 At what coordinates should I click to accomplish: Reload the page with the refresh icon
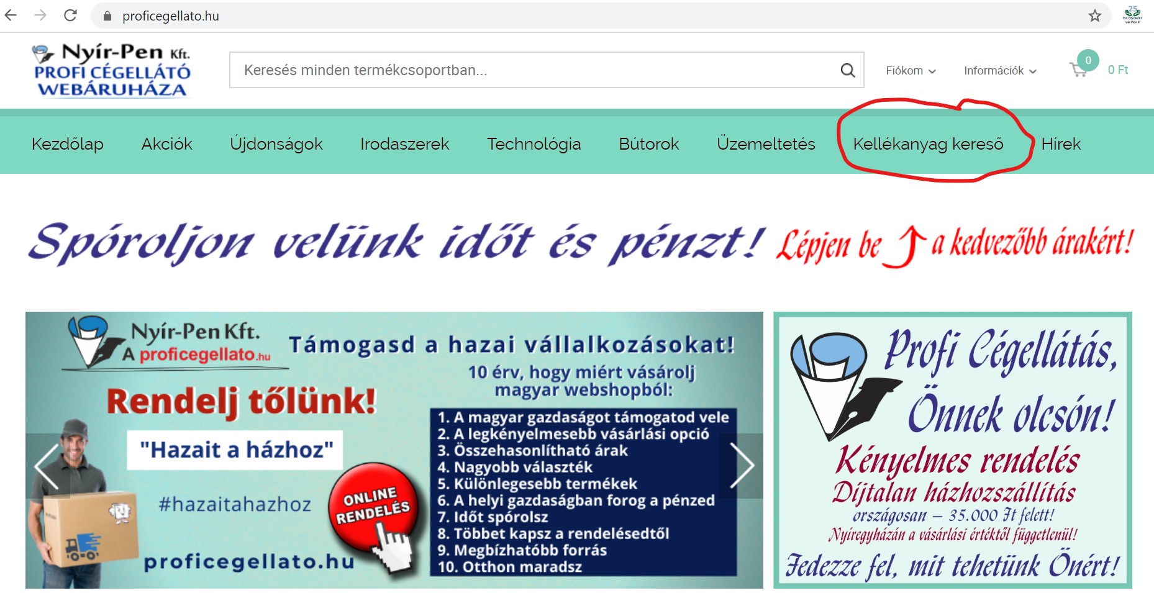70,16
